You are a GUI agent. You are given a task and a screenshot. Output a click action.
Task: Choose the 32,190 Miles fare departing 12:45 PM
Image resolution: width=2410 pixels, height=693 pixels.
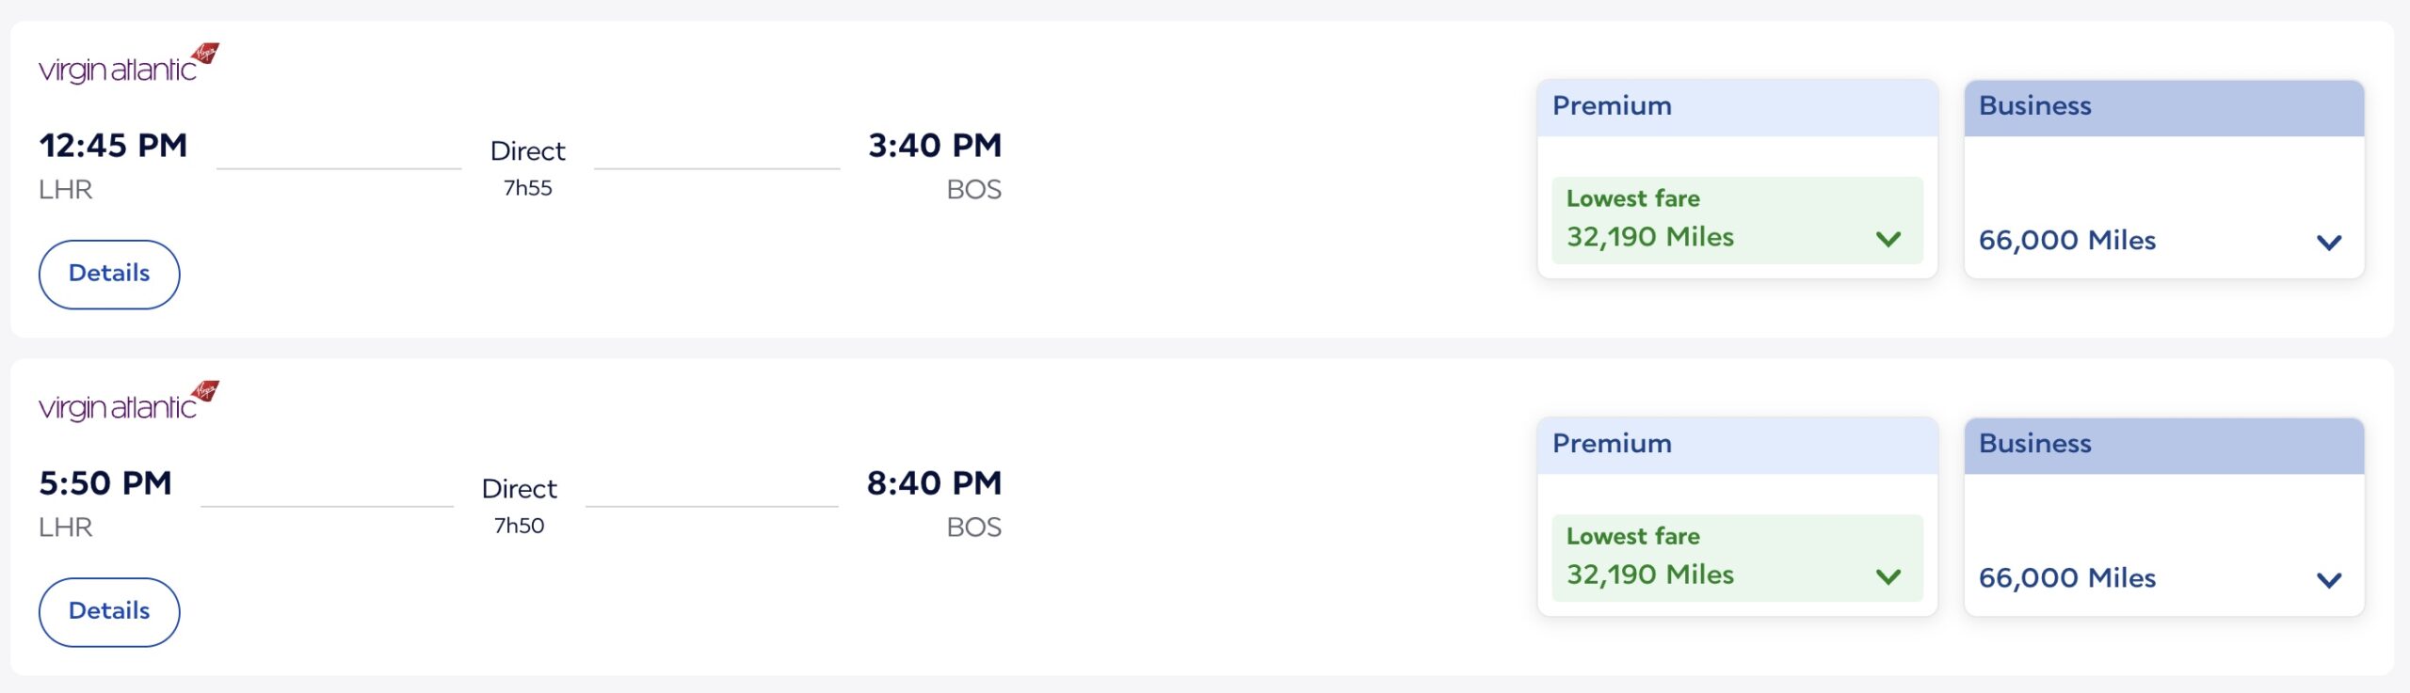pyautogui.click(x=1649, y=236)
